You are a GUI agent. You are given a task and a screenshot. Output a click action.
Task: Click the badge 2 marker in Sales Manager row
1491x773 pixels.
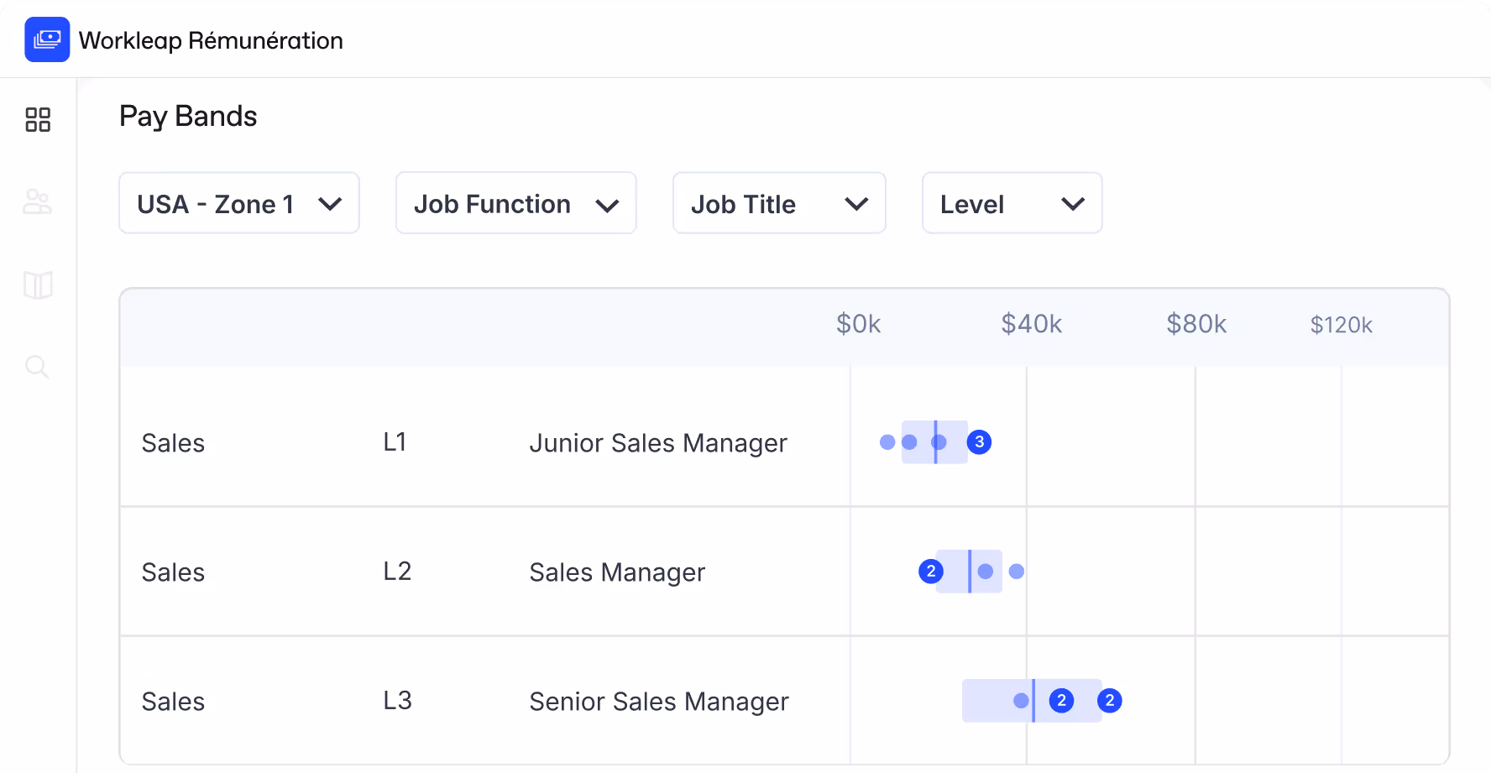931,572
